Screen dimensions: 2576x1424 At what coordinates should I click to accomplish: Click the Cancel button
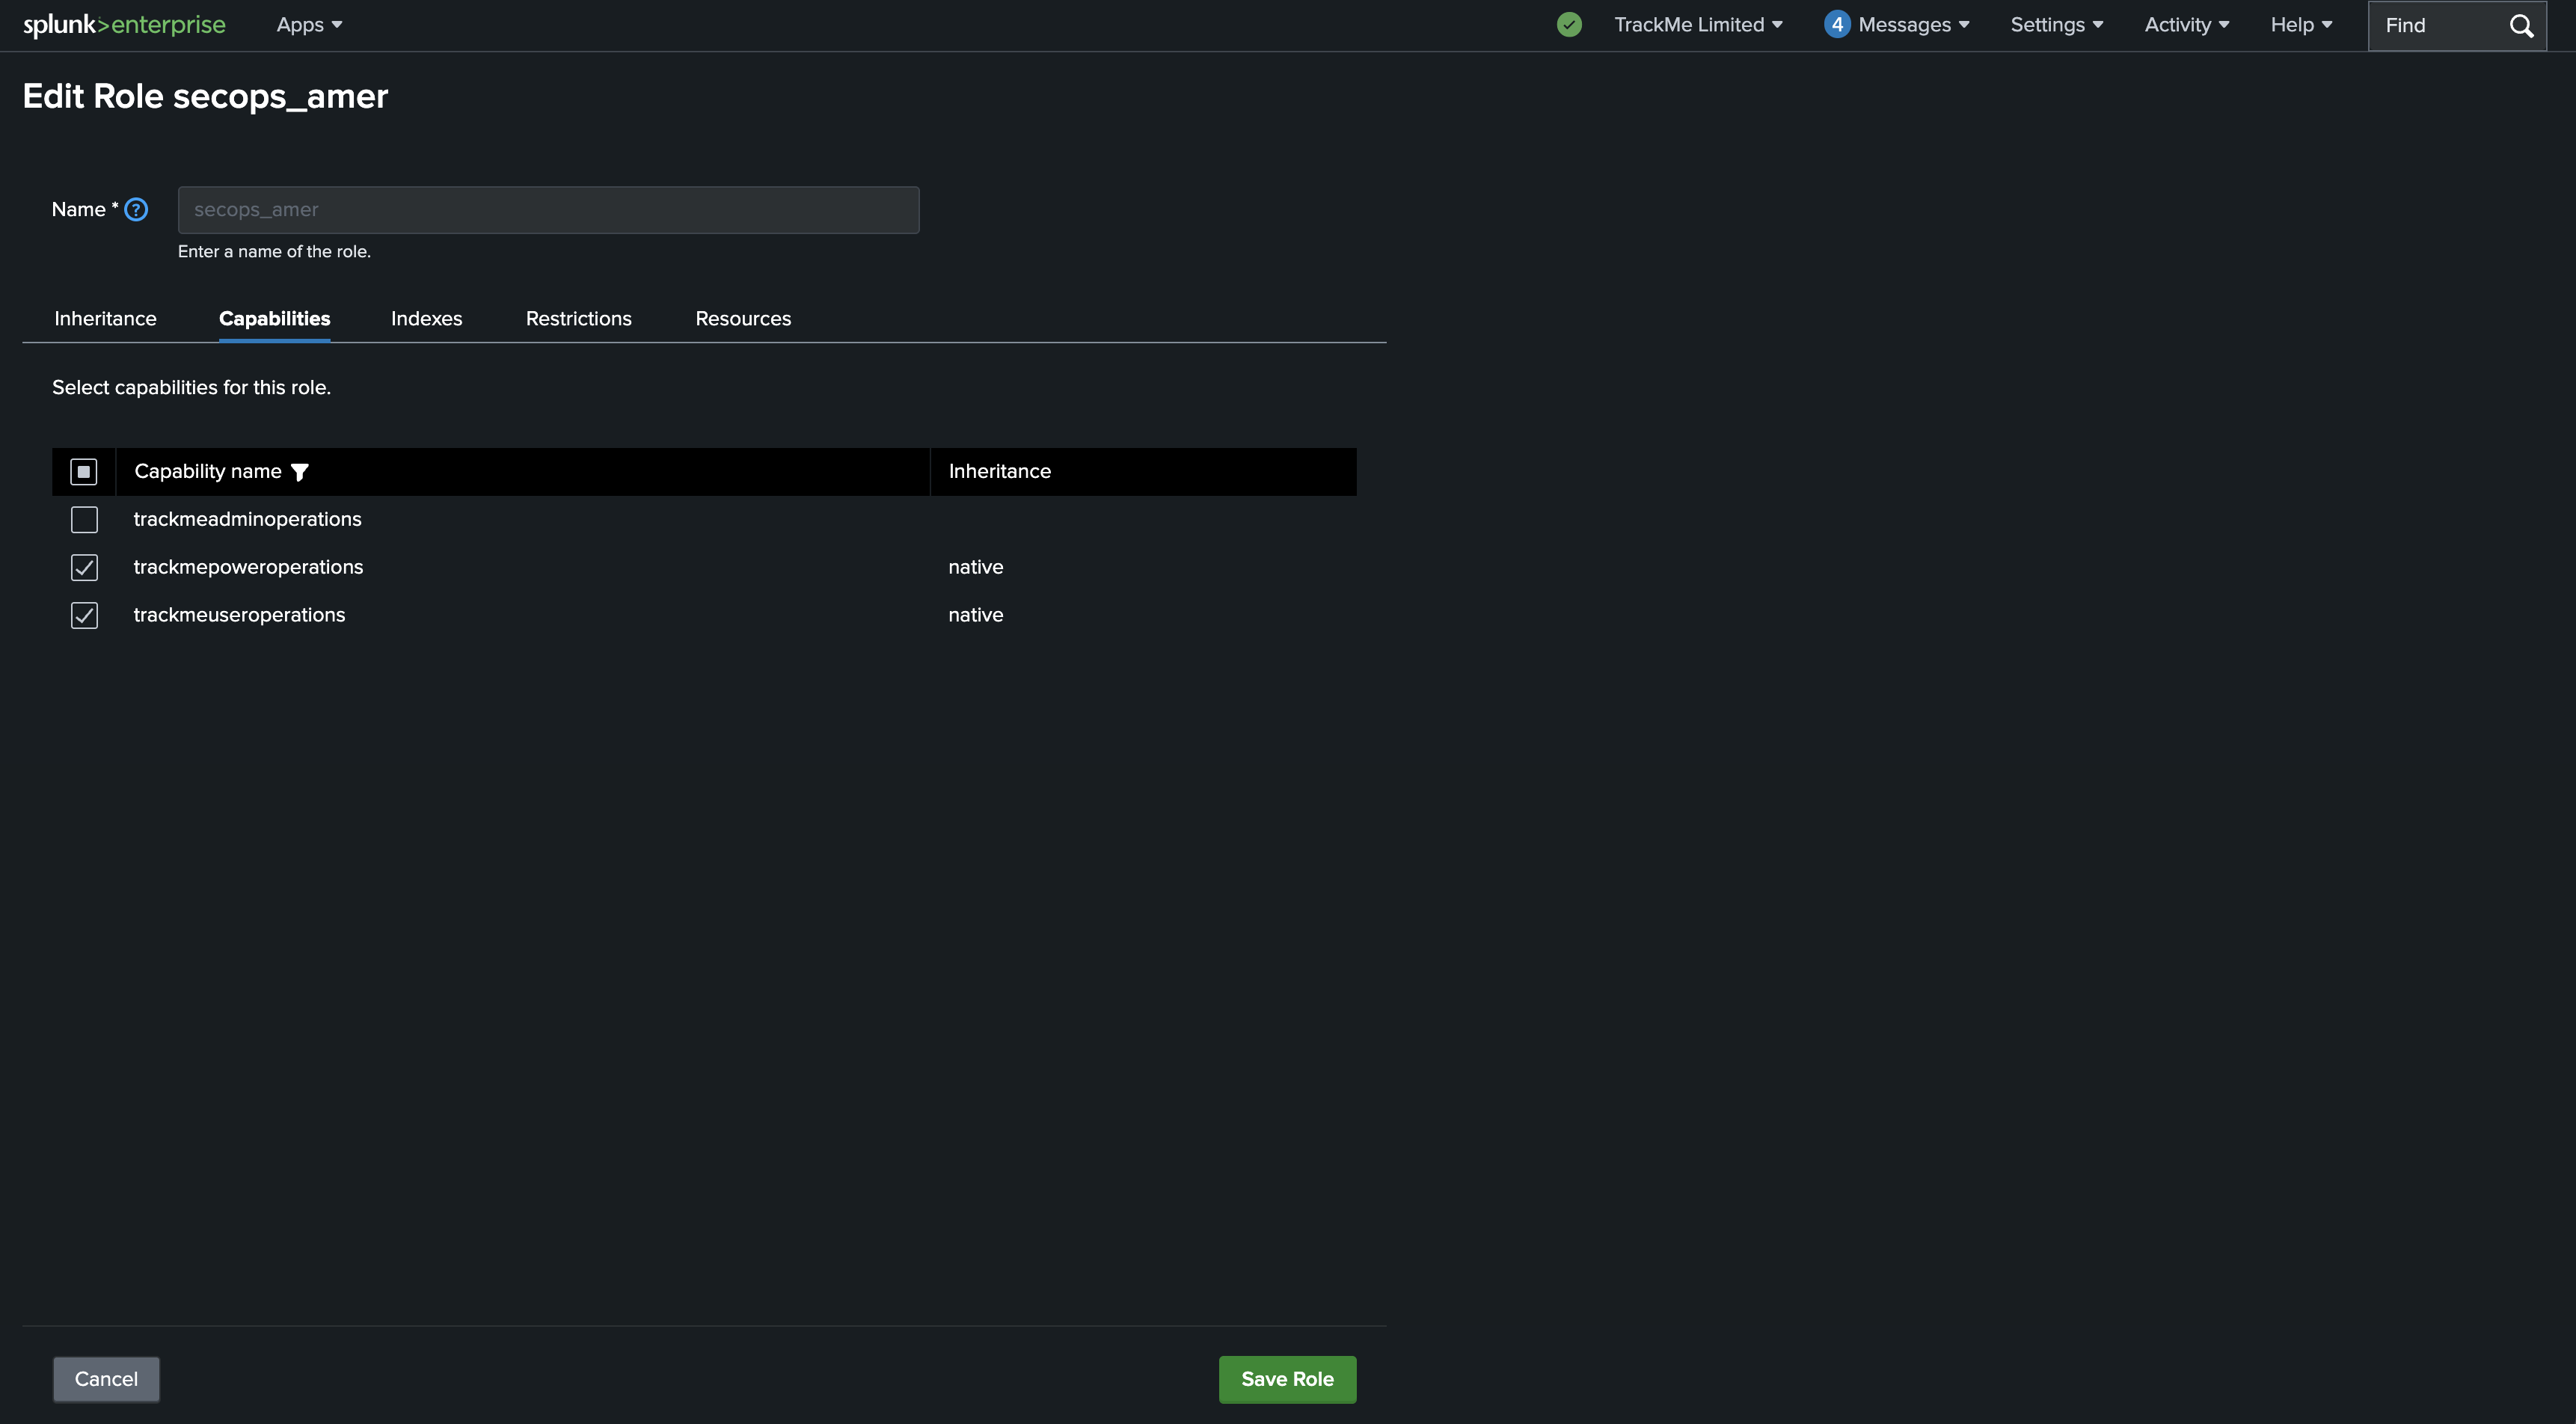pyautogui.click(x=106, y=1379)
